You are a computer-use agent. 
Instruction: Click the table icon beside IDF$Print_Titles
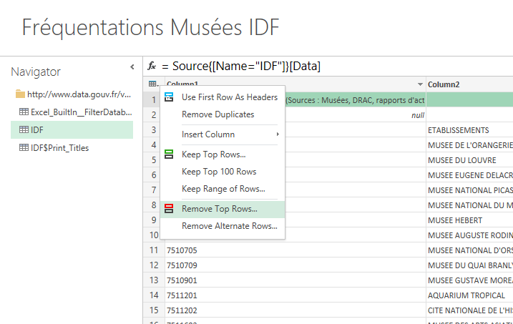(24, 148)
